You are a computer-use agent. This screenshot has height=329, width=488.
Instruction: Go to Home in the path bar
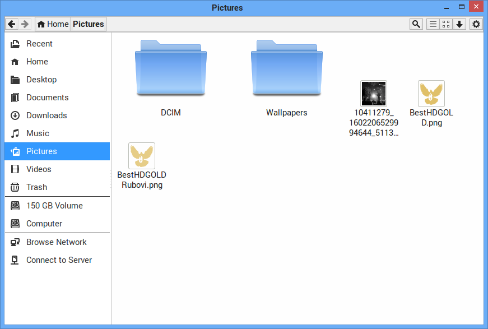coord(53,24)
